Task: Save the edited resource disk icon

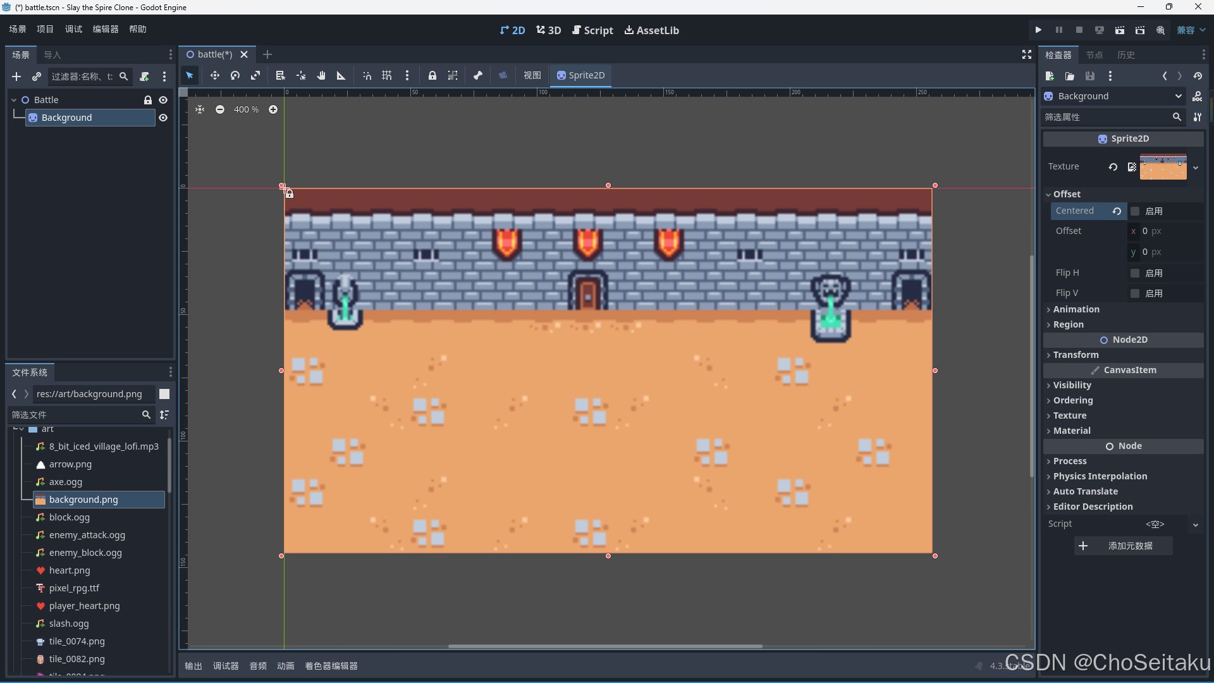Action: 1090,76
